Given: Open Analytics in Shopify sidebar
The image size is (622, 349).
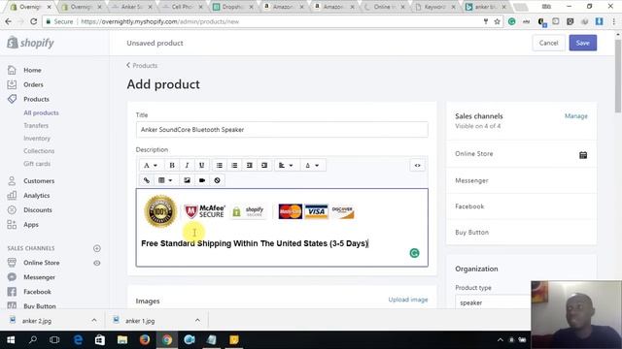Looking at the screenshot, I should pyautogui.click(x=36, y=196).
